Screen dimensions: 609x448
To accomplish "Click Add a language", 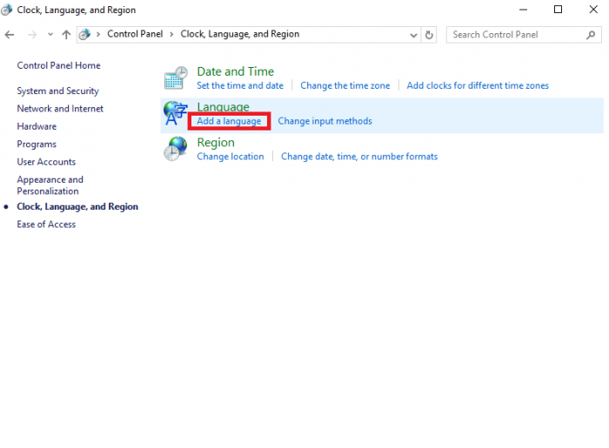I will click(229, 121).
